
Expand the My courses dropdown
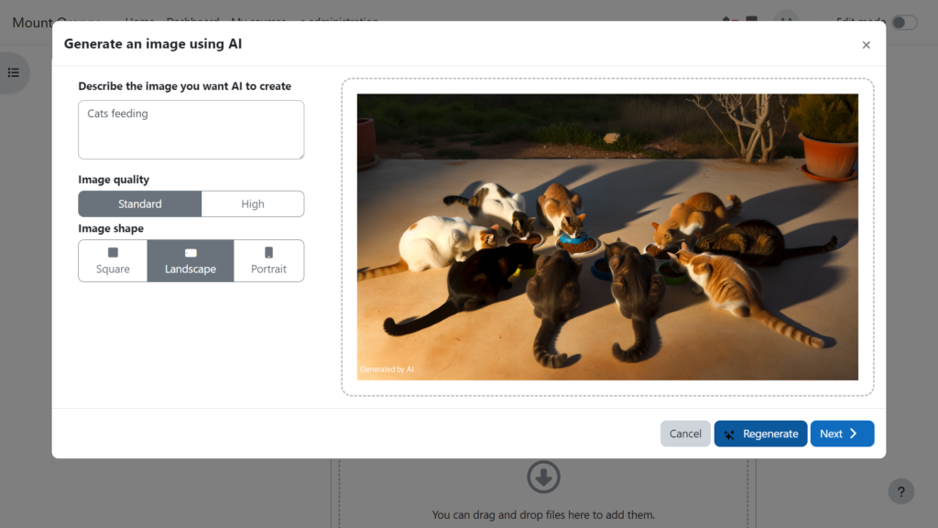pos(257,22)
